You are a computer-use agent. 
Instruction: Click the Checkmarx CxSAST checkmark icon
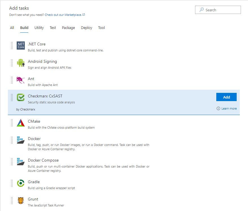coord(21,97)
